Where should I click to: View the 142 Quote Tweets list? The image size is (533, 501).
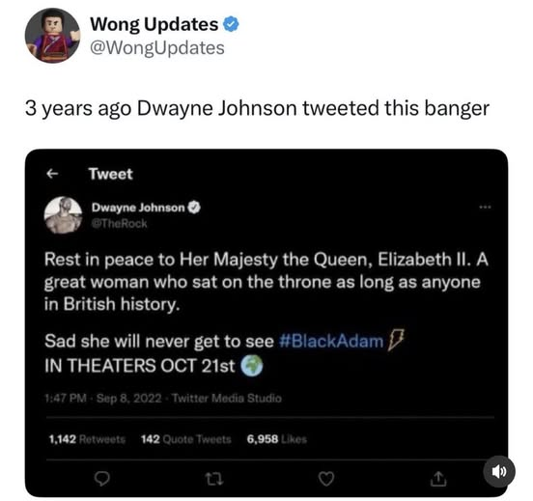(x=186, y=439)
